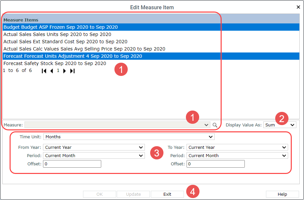Open the Time Unit dropdown
This screenshot has height=200, width=304.
point(129,137)
